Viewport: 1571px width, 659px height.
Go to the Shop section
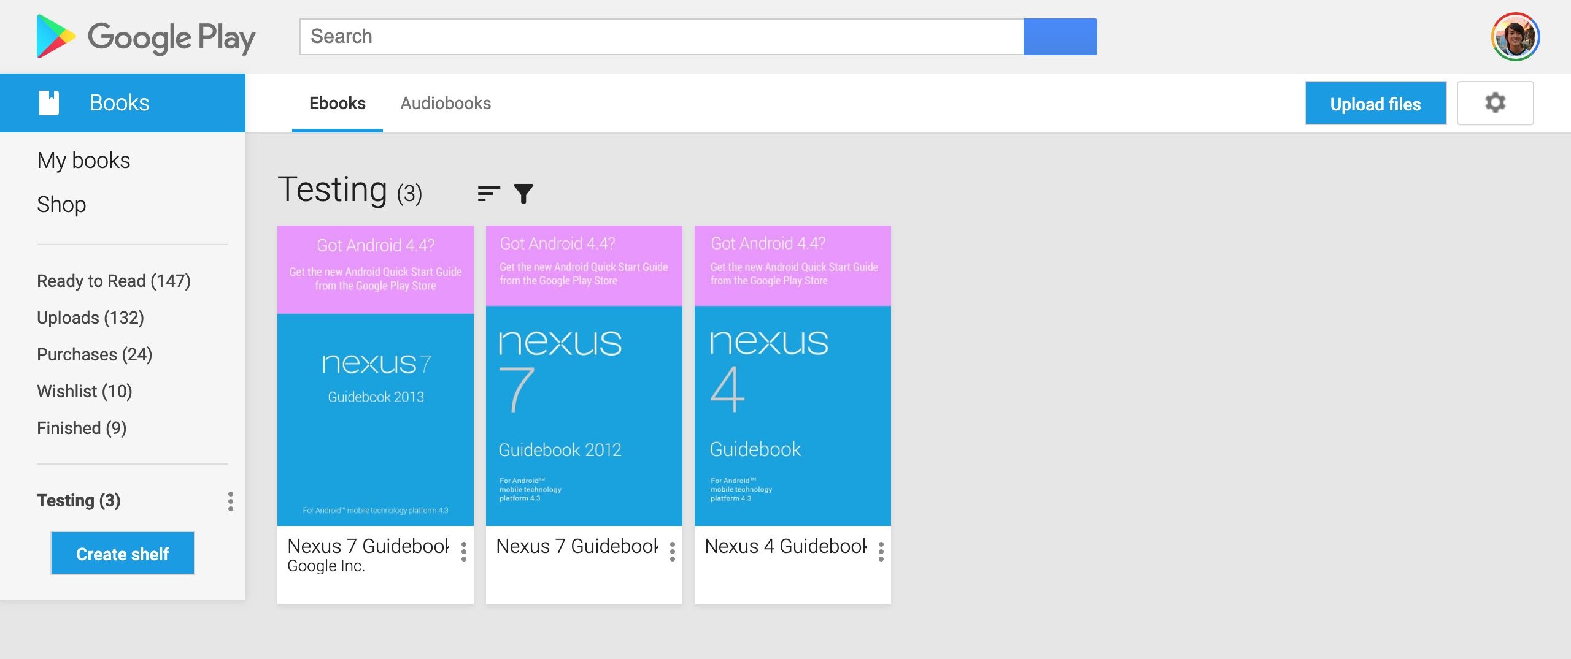pos(61,204)
